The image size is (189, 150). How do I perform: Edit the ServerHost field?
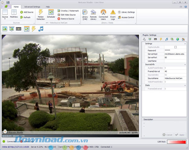pyautogui.click(x=175, y=54)
